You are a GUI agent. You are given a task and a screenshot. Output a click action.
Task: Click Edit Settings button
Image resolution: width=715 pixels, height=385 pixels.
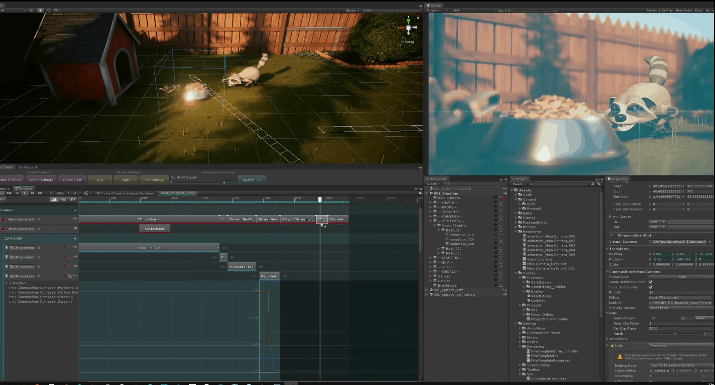click(154, 180)
